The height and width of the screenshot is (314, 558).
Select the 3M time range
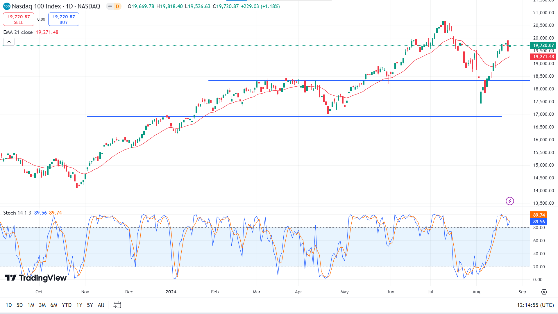point(42,305)
